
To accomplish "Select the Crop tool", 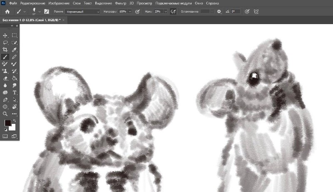I will pos(5,49).
